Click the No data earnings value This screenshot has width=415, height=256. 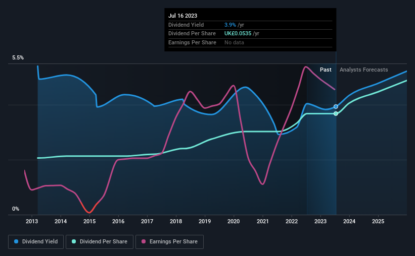[x=234, y=42]
